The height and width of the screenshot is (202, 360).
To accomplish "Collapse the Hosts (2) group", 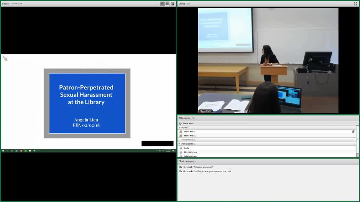I will [x=179, y=127].
